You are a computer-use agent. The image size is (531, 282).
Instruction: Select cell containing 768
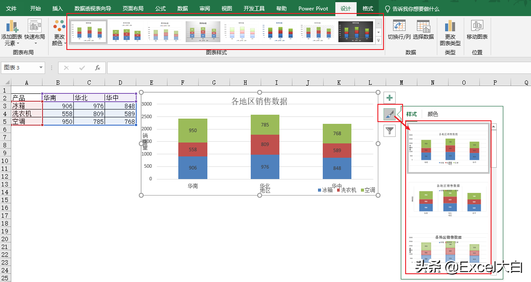click(x=120, y=122)
